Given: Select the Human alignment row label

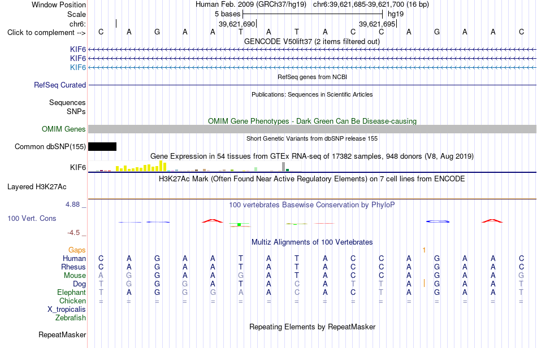Looking at the screenshot, I should 74,258.
